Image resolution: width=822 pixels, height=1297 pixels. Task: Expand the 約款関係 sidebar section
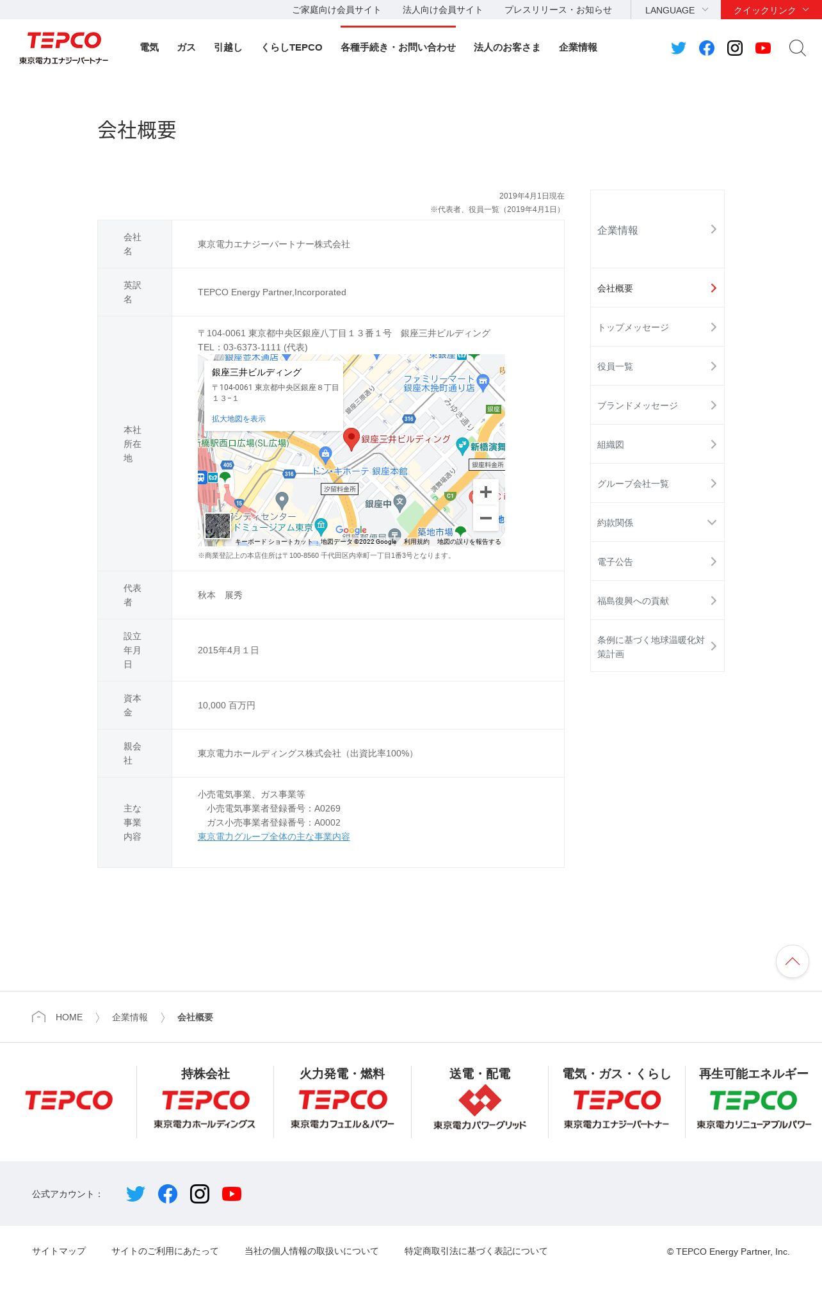[x=657, y=523]
